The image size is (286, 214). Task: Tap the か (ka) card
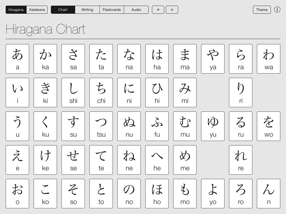pyautogui.click(x=45, y=59)
